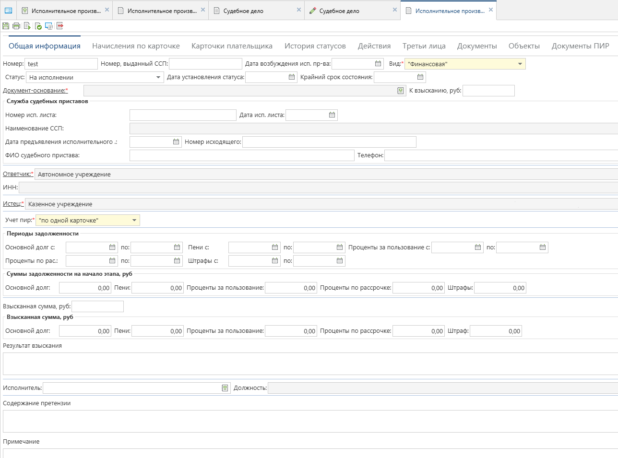Switch to Начисления по карточке tab

point(136,46)
